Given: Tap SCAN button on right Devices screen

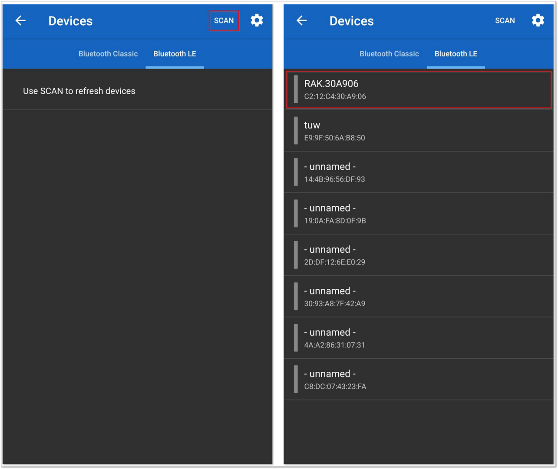Looking at the screenshot, I should coord(505,20).
